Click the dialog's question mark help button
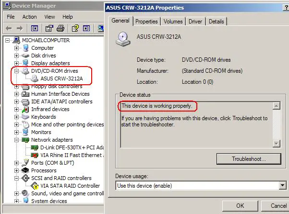The width and height of the screenshot is (289, 214). 286,8
